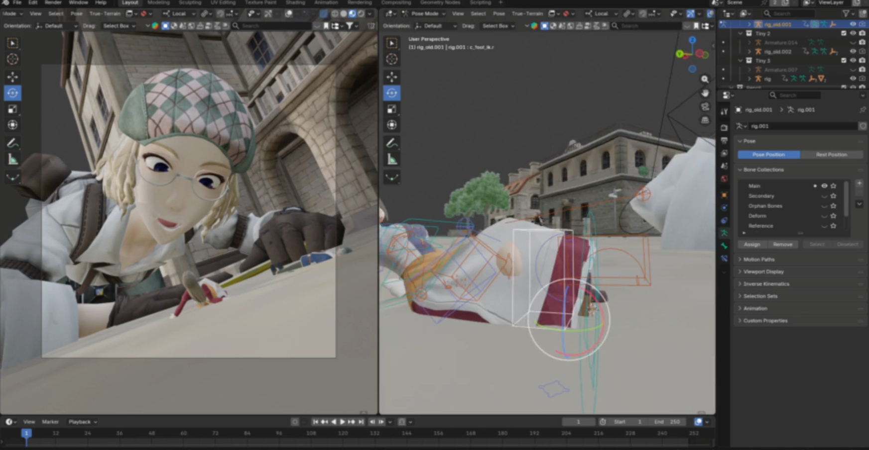This screenshot has height=450, width=869.
Task: Open the Render menu
Action: [x=53, y=2]
